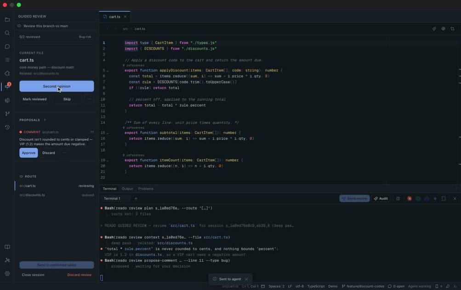The width and height of the screenshot is (461, 290).
Task: Select the Terminal panel tab
Action: pos(109,189)
